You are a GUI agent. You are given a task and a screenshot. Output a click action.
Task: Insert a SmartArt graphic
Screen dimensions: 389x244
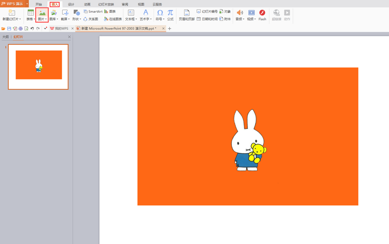tap(93, 11)
